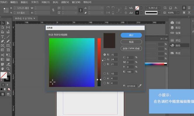Select the Pen tool

click(2, 41)
